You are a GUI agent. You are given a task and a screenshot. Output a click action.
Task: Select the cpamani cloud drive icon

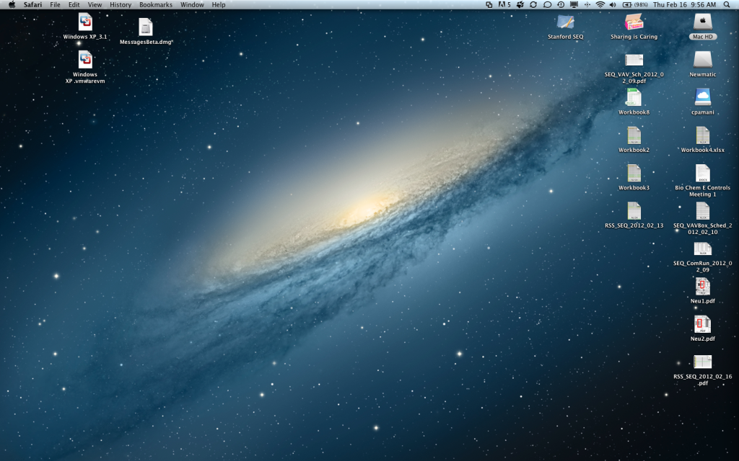tap(703, 97)
